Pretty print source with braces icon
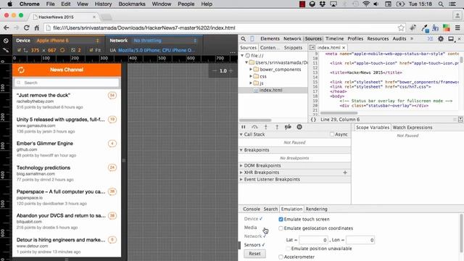This screenshot has width=464, height=261. 313,120
